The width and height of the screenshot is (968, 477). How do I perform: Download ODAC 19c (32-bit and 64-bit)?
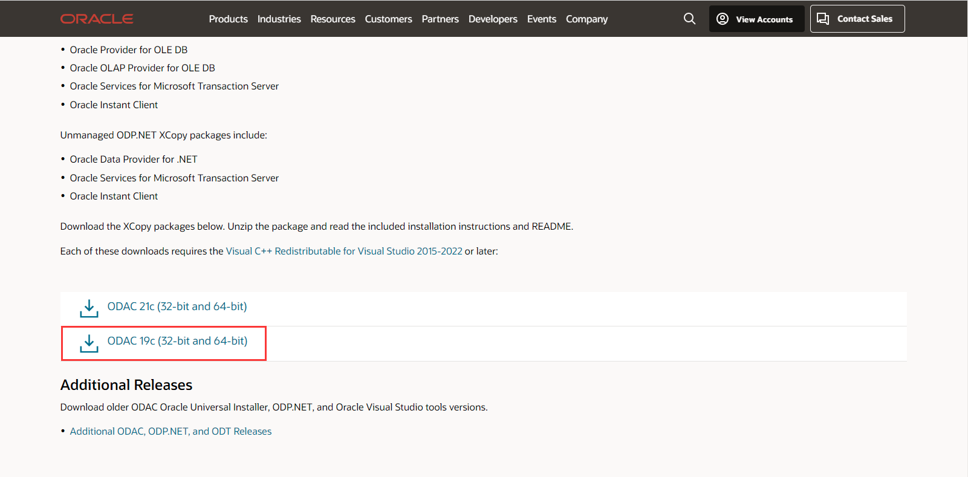click(177, 341)
